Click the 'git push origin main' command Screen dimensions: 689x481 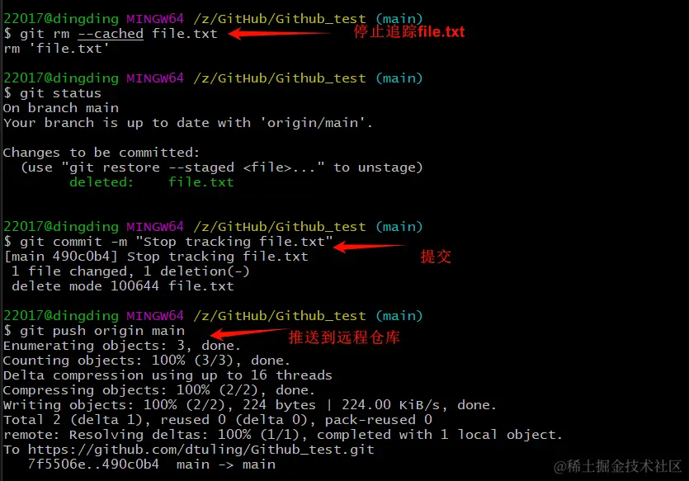pyautogui.click(x=94, y=331)
